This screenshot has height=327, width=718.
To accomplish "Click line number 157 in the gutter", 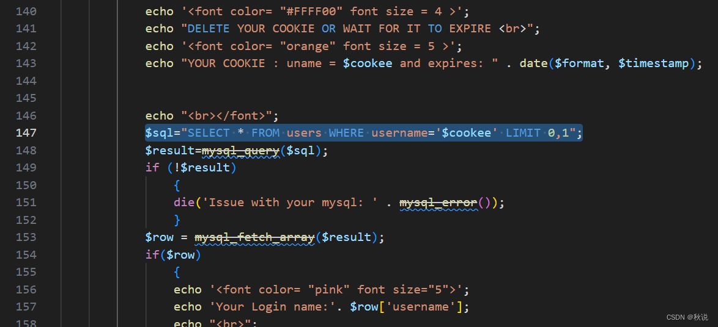I will click(x=26, y=307).
